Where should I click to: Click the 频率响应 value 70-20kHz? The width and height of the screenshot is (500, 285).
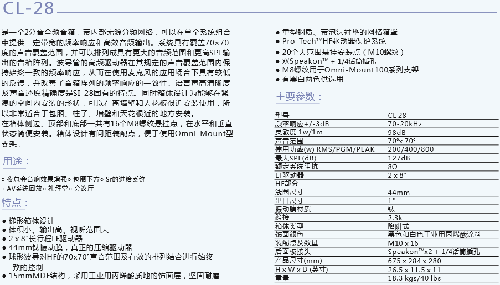(x=405, y=124)
